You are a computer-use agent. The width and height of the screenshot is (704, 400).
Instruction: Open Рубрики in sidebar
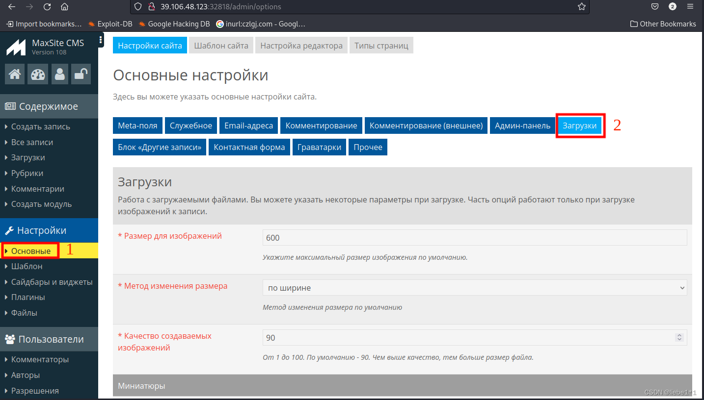[x=27, y=173]
